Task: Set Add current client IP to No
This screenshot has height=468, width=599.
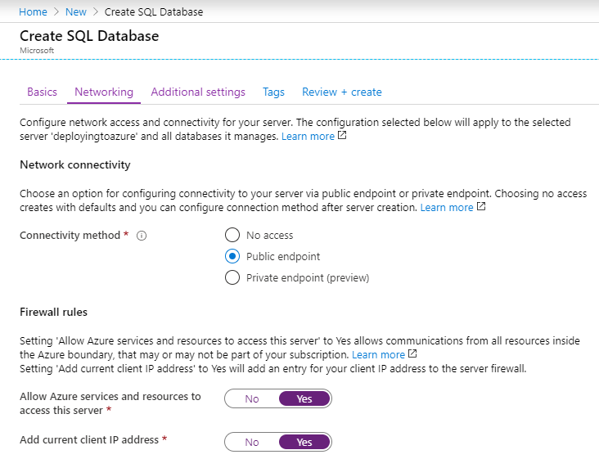Action: [252, 442]
